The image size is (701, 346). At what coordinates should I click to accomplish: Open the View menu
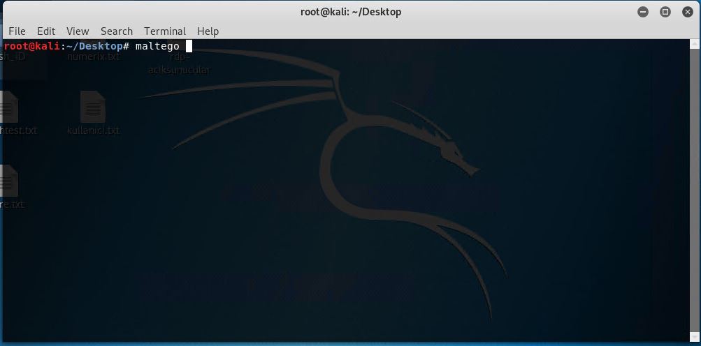tap(78, 31)
